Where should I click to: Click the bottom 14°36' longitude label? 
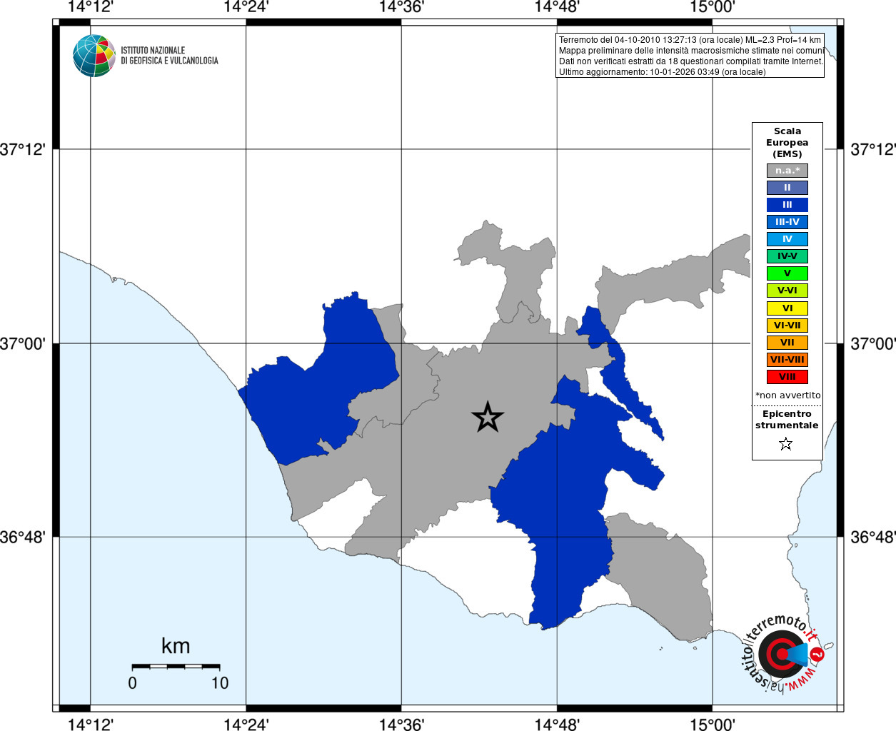click(x=401, y=724)
